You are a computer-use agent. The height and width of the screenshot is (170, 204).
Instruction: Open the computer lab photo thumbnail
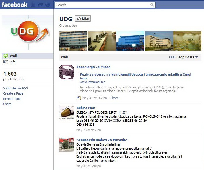pos(102,41)
